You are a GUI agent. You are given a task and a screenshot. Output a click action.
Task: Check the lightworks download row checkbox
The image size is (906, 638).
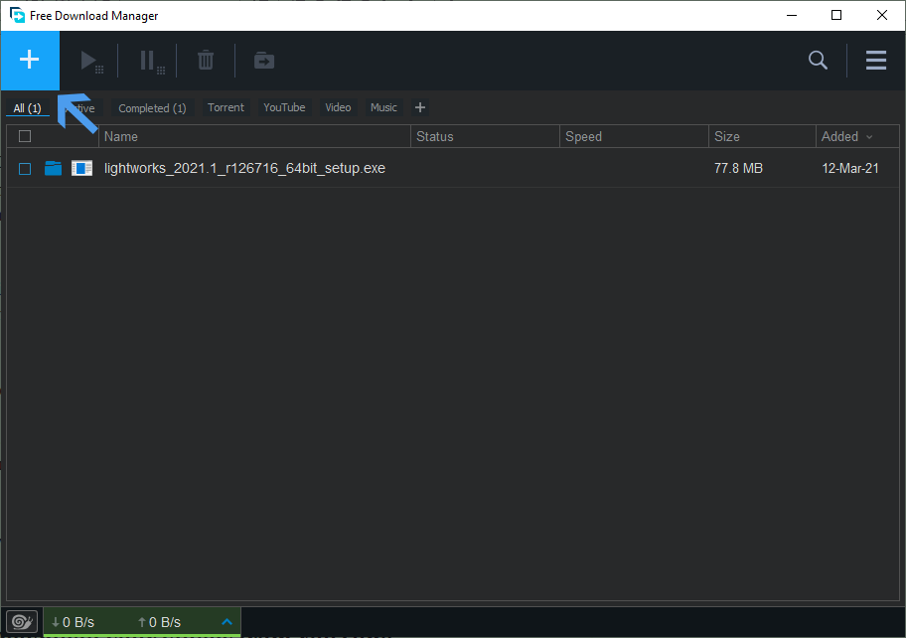click(x=25, y=169)
